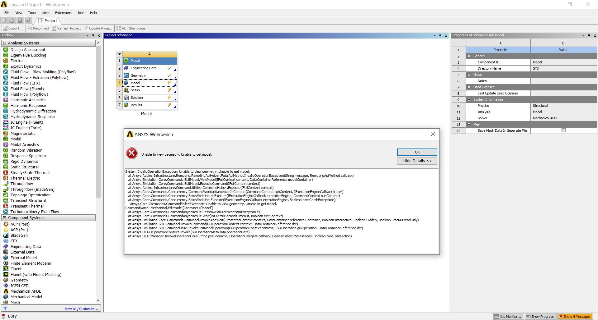Select BladeGen component icon
The height and width of the screenshot is (320, 598).
[x=6, y=235]
